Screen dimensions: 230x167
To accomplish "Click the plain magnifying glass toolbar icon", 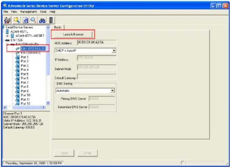I will pos(33,20).
